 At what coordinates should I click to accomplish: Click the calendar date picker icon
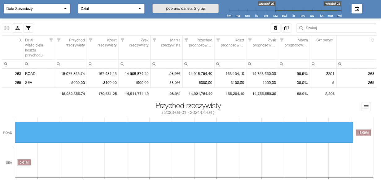coord(357,9)
